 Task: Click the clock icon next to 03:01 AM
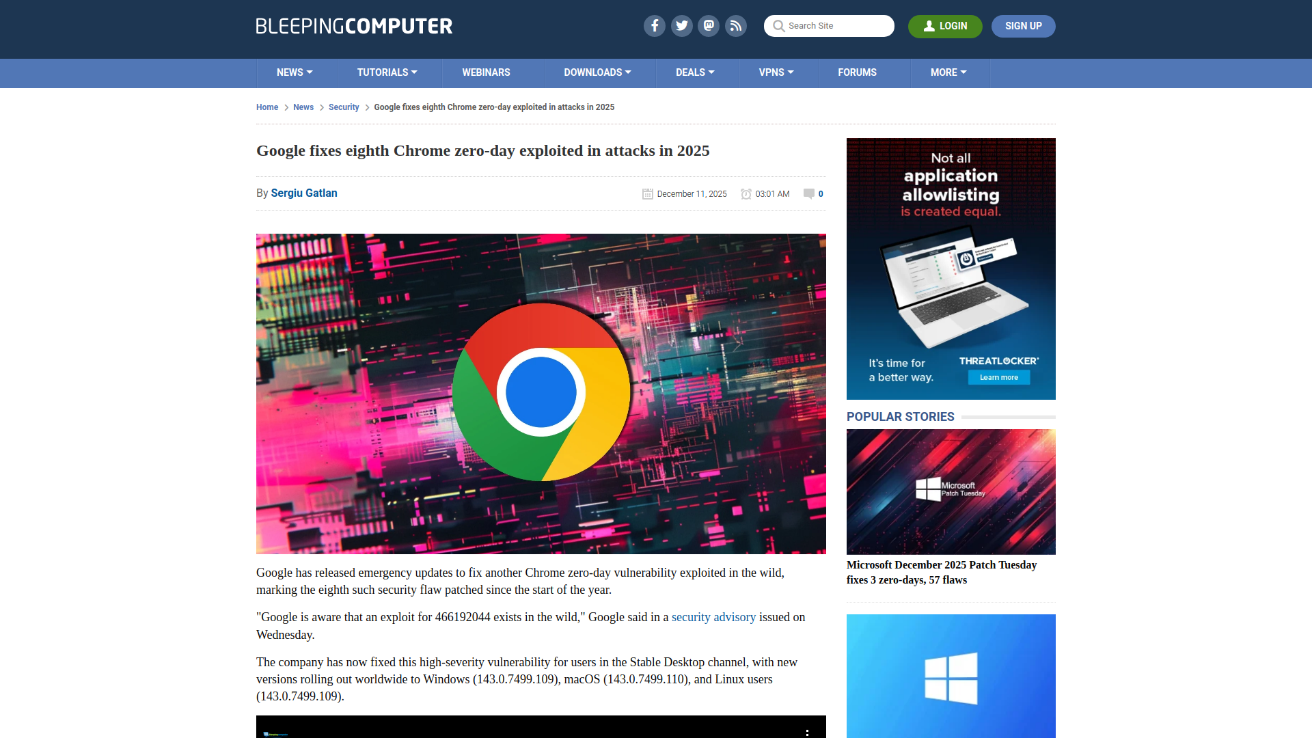pos(746,193)
